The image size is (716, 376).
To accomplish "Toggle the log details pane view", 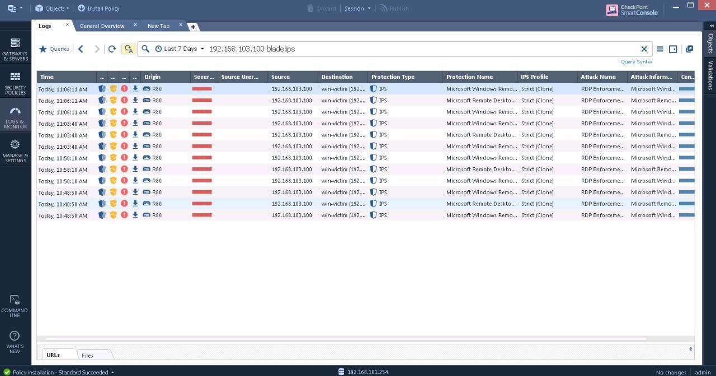I will click(673, 49).
